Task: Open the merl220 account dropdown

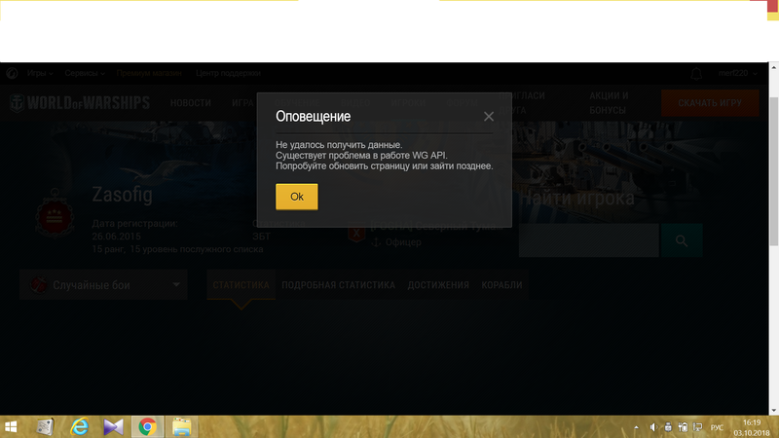Action: point(738,73)
